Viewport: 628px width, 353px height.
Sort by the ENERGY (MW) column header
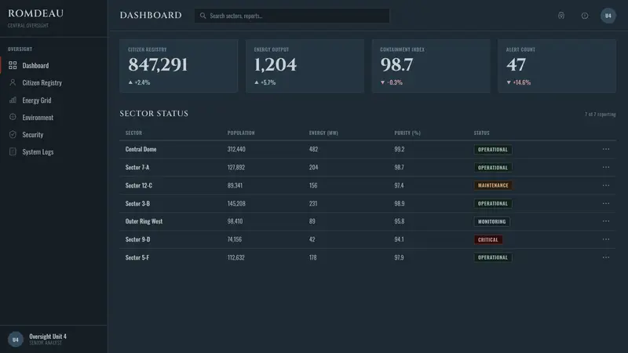point(323,133)
